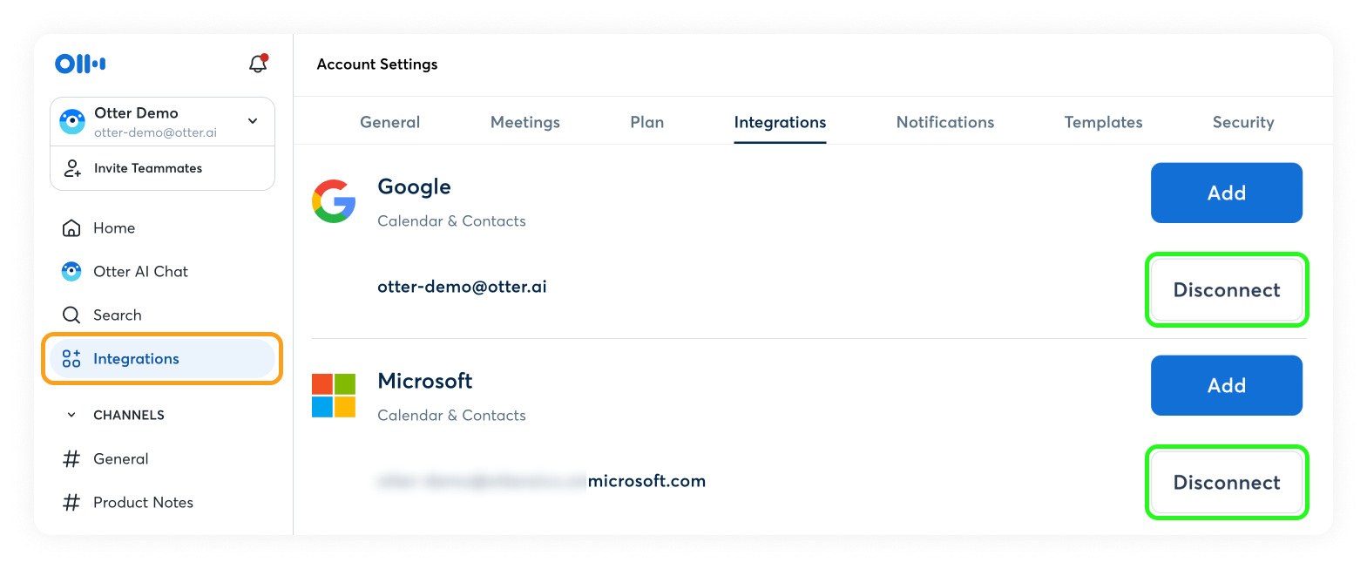This screenshot has width=1367, height=569.
Task: Click the Otter logo in sidebar
Action: point(80,64)
